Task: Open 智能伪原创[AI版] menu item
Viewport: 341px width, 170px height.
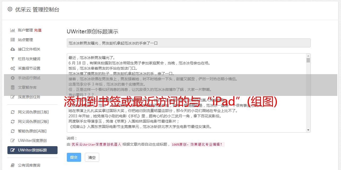Action: tap(32, 131)
